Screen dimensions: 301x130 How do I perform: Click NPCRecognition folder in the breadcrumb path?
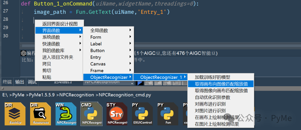(x=77, y=95)
